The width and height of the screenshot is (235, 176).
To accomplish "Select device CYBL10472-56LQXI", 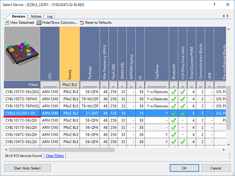I will click(22, 135).
